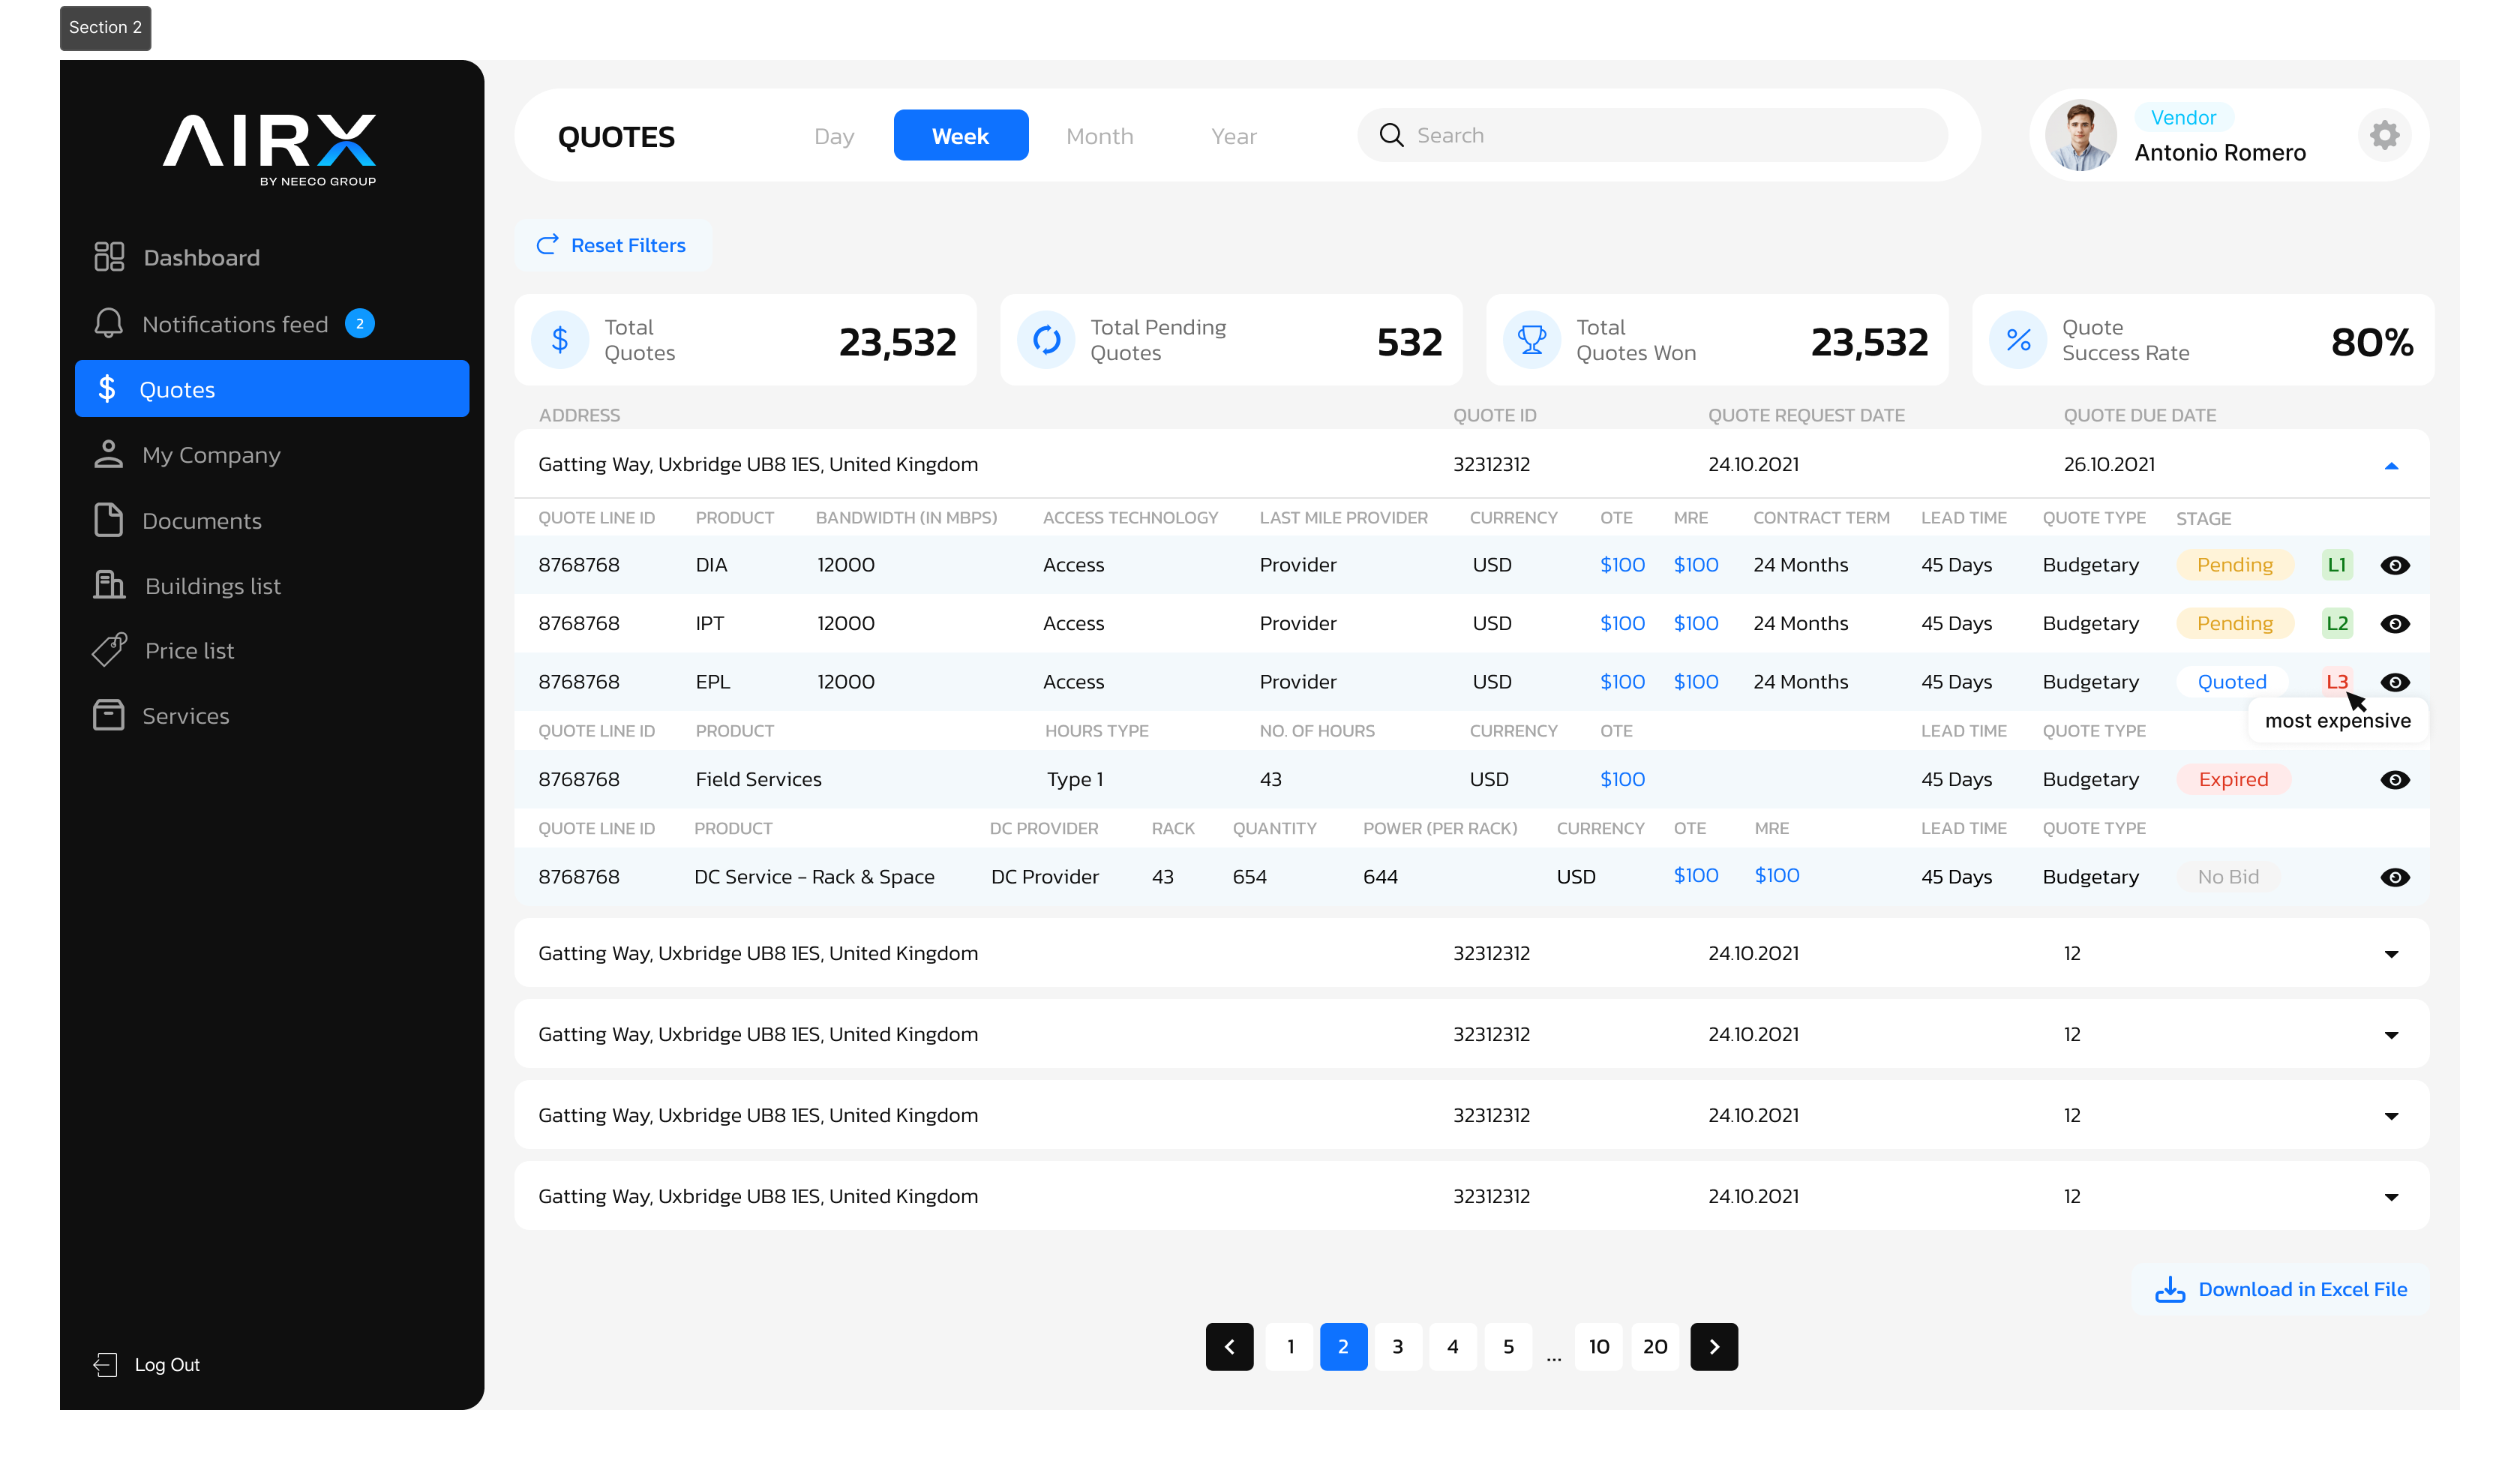Viewport: 2520px width, 1470px height.
Task: Click the Total Quotes dollar icon
Action: click(560, 340)
